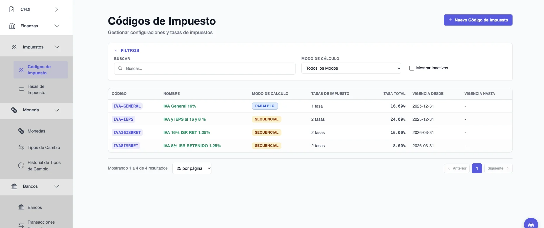Expand the CFDI menu chevron
Image resolution: width=544 pixels, height=228 pixels.
coord(57,9)
